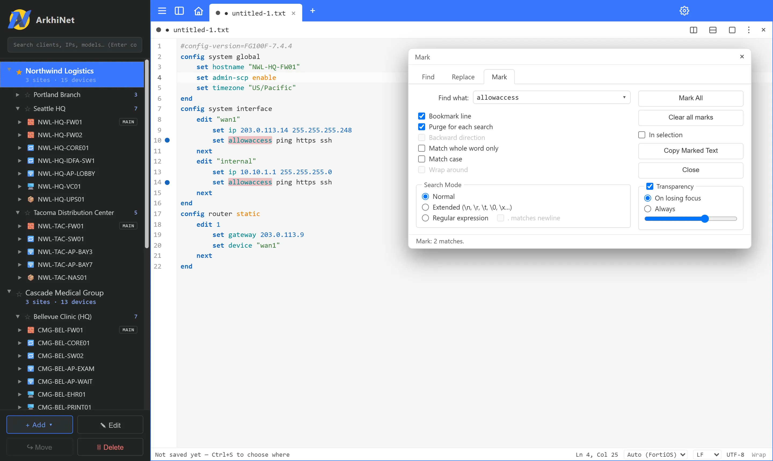Open the Auto (FortiOS) language dropdown
This screenshot has height=461, width=773.
656,455
